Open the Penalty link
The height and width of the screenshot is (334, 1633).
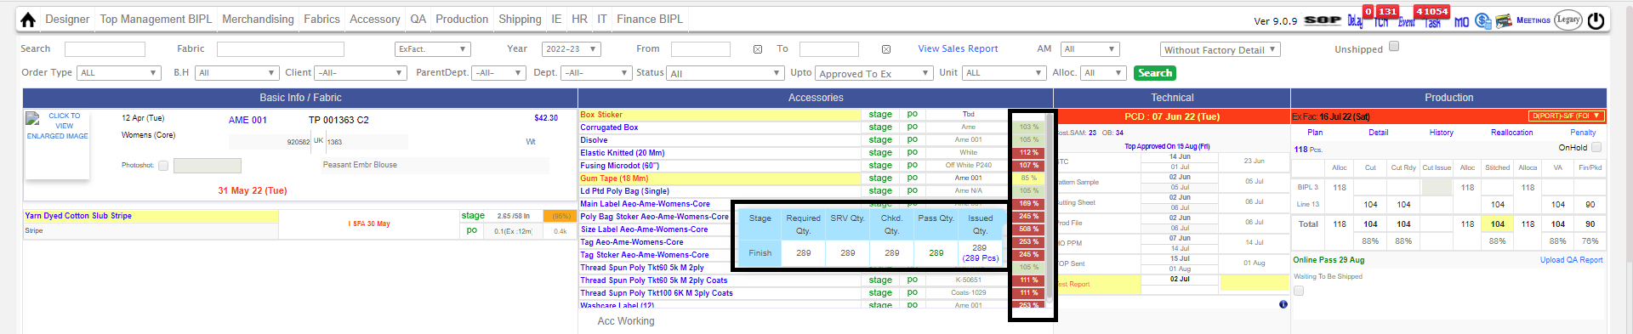[x=1583, y=133]
